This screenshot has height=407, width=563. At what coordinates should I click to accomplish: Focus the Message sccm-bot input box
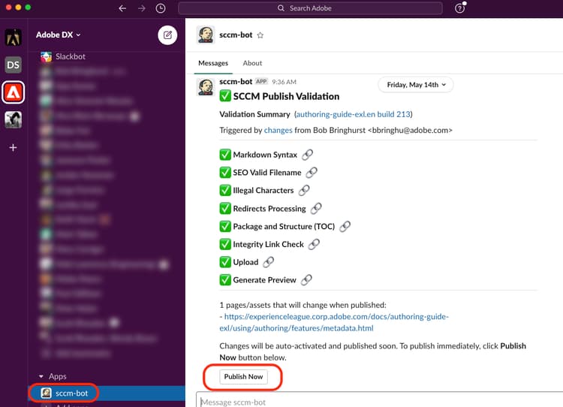[x=379, y=400]
